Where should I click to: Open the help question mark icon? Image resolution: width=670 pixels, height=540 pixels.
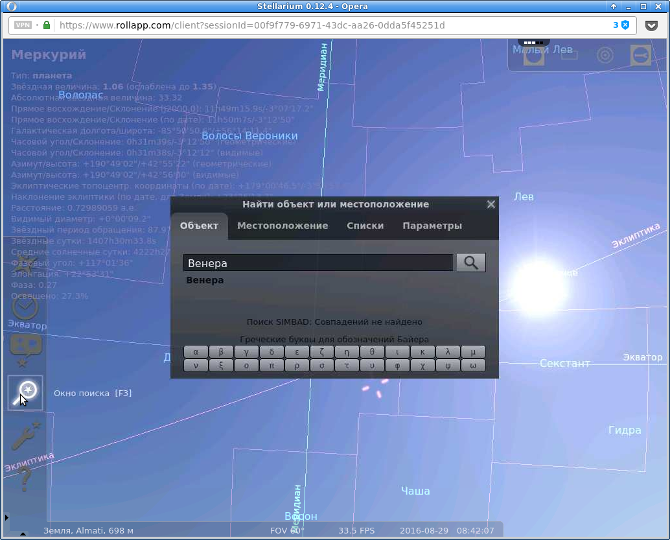25,479
